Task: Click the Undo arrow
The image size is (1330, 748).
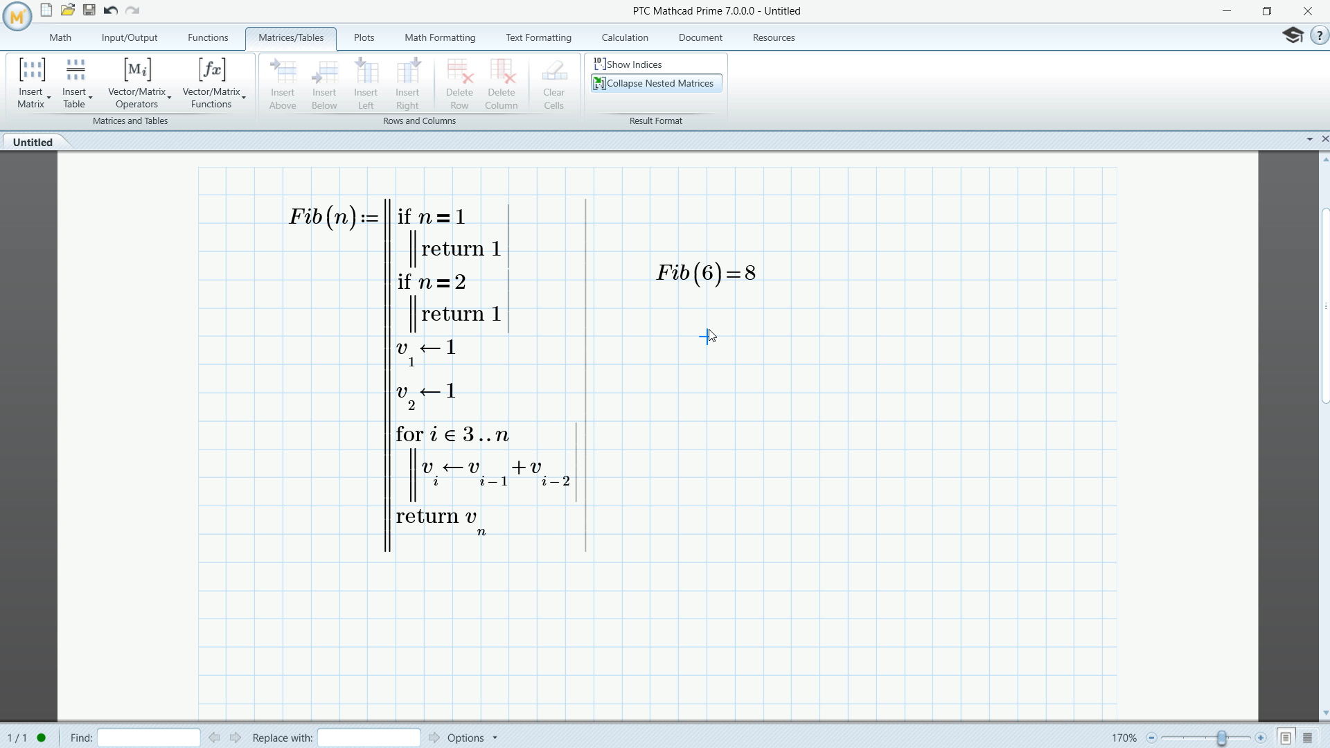Action: [110, 10]
